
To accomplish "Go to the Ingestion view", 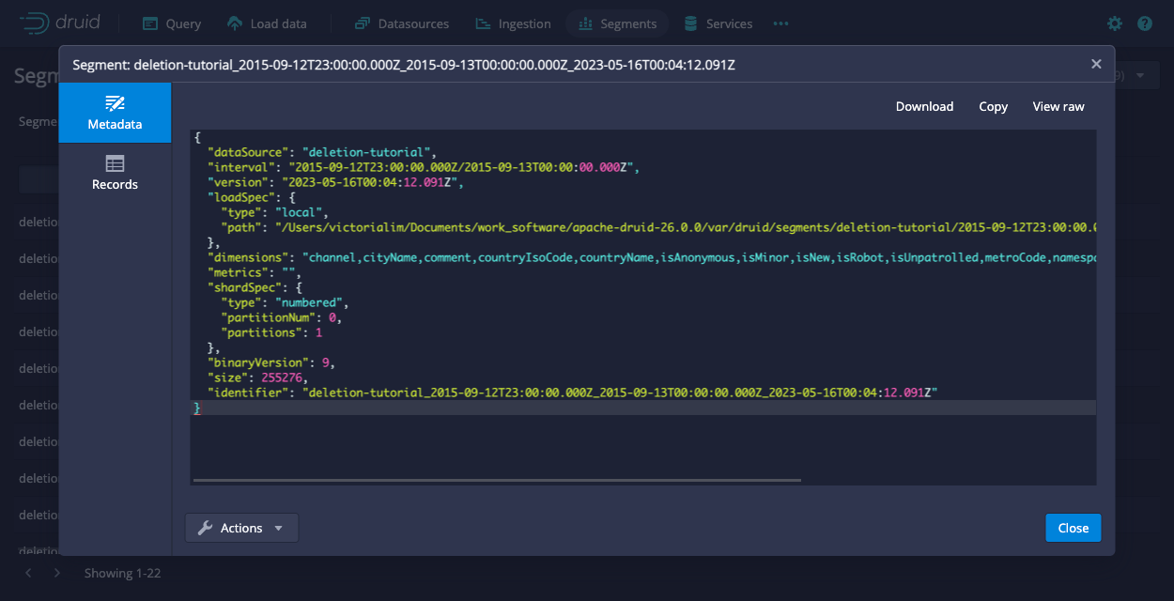I will 513,23.
